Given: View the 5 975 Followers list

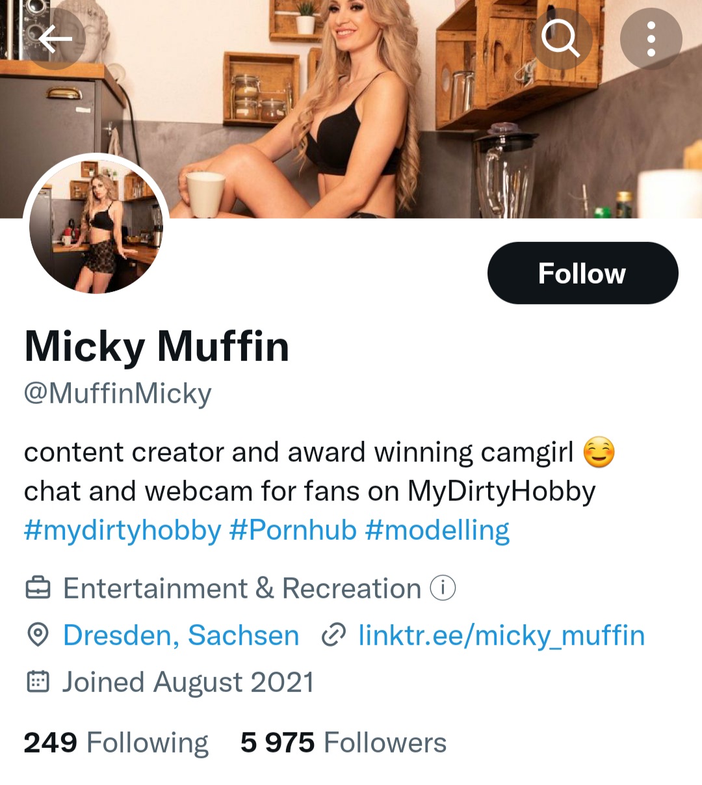Looking at the screenshot, I should click(x=343, y=742).
